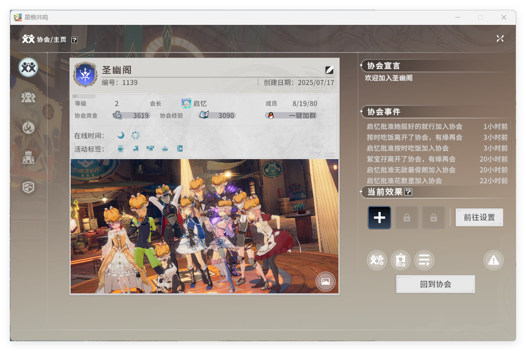Image resolution: width=526 pixels, height=351 pixels.
Task: Click the 圣幽阁 guild emblem badge
Action: [x=85, y=75]
